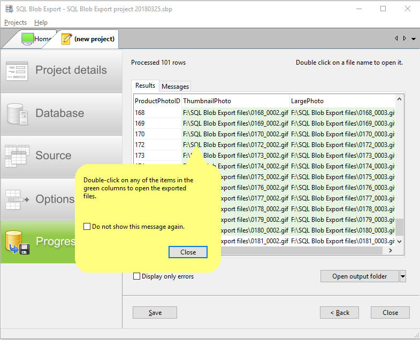Screen dimensions: 420x340
Task: Open the Help menu
Action: tap(41, 22)
